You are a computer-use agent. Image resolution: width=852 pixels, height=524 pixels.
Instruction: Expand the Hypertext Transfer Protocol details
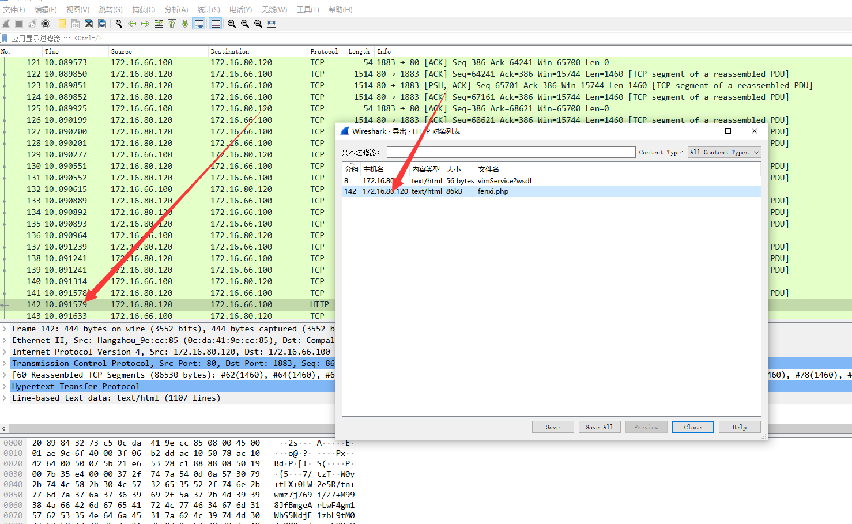[5, 386]
